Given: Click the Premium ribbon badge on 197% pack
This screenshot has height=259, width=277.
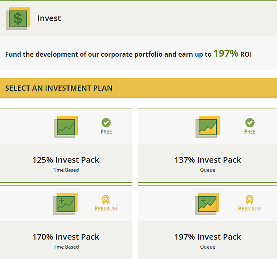Looking at the screenshot, I should click(250, 199).
